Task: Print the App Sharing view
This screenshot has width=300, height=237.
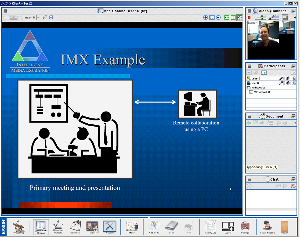Action: (51, 18)
